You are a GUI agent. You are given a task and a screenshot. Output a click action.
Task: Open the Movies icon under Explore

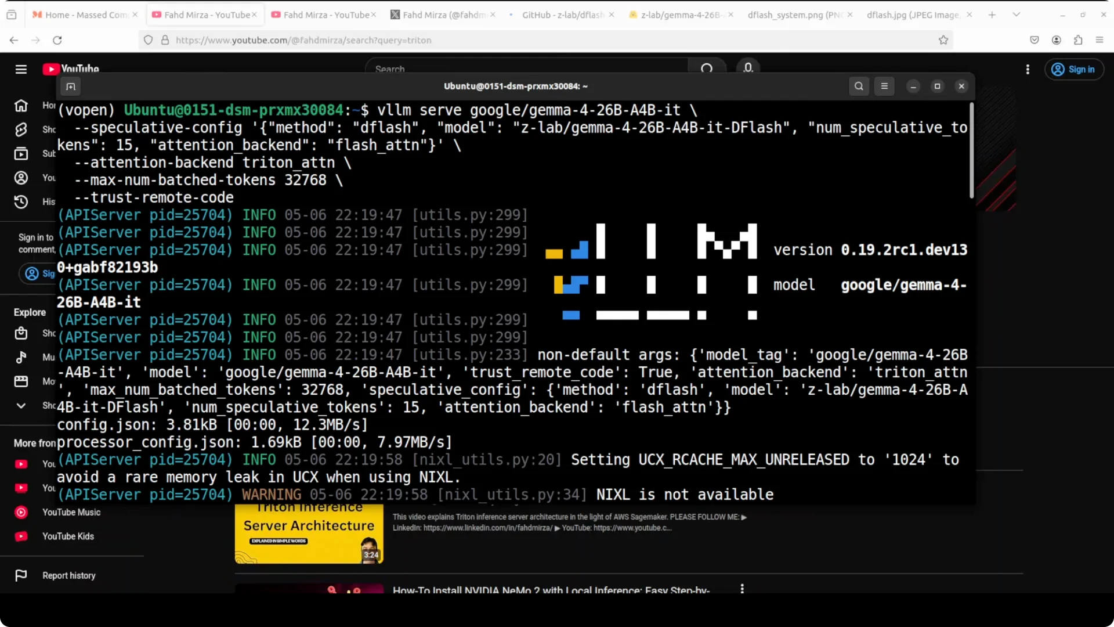click(21, 381)
